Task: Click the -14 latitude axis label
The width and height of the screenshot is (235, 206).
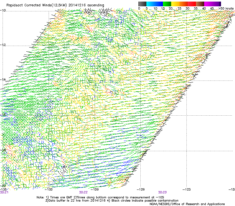Action: [x=3, y=80]
